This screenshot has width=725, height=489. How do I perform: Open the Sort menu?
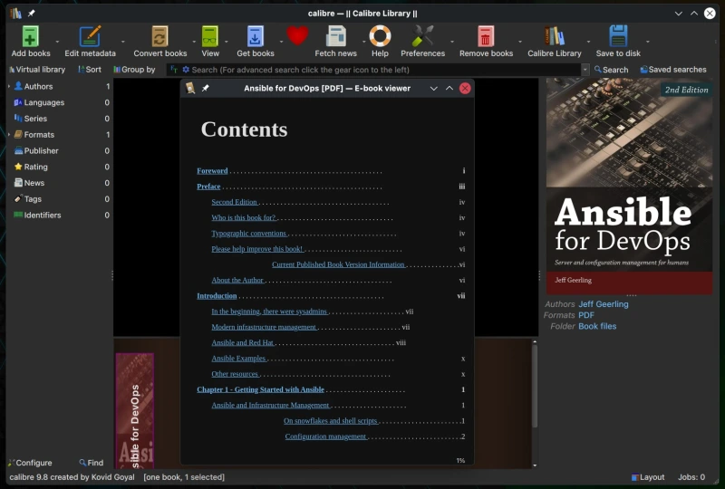[89, 70]
